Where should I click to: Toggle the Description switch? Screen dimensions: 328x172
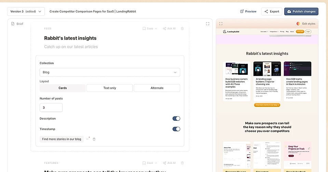(x=176, y=118)
